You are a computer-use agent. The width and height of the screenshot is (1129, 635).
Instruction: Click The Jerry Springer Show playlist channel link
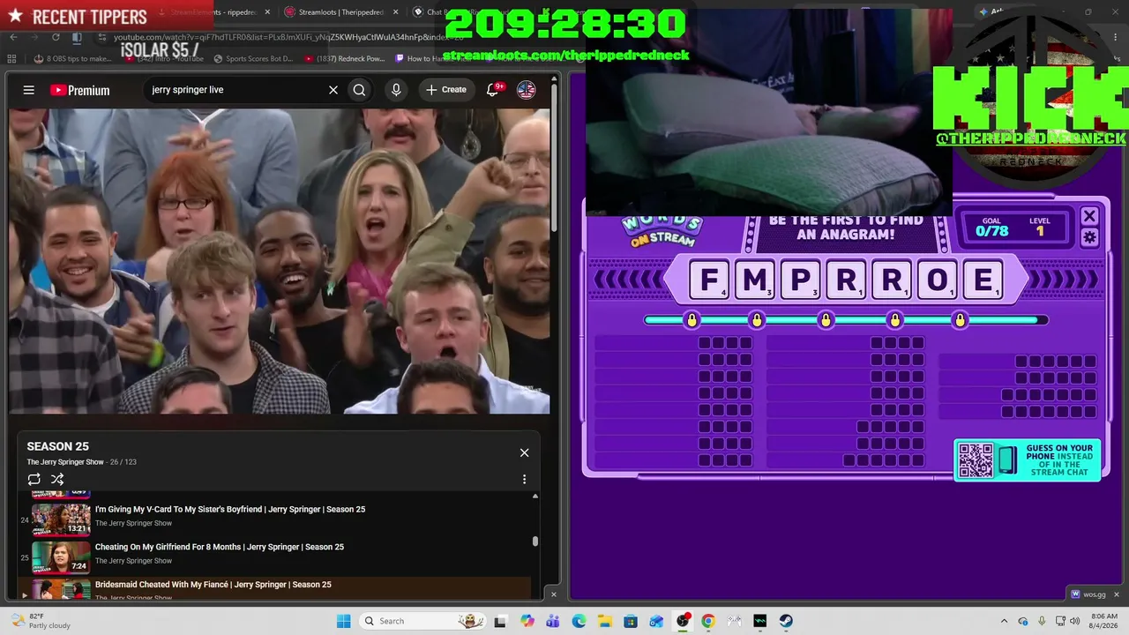65,462
